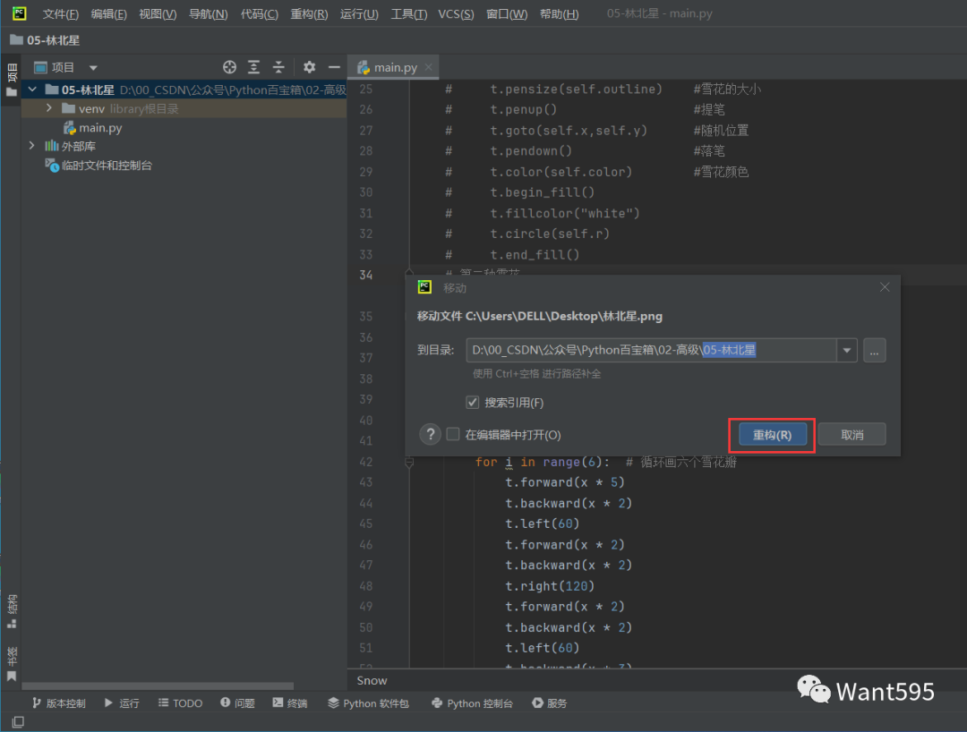Viewport: 967px width, 732px height.
Task: Expand the 外部库 node
Action: 32,146
